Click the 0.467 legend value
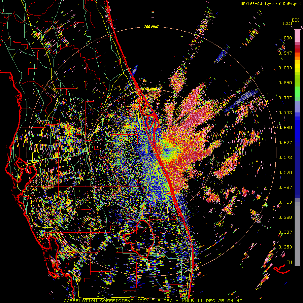This screenshot has width=303, height=303. (x=285, y=188)
